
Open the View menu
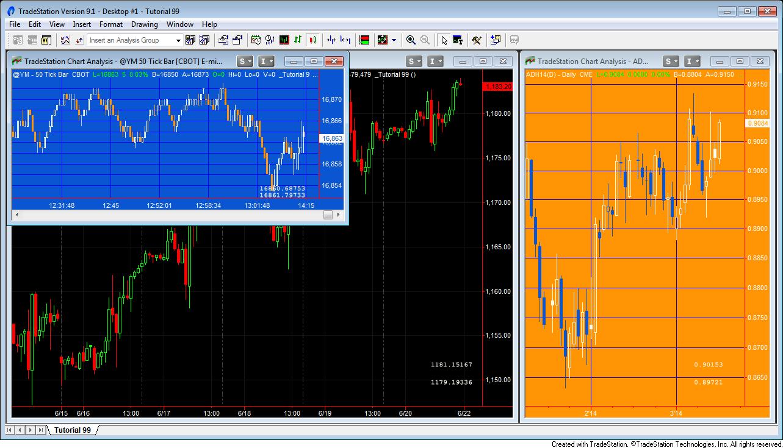pos(57,24)
